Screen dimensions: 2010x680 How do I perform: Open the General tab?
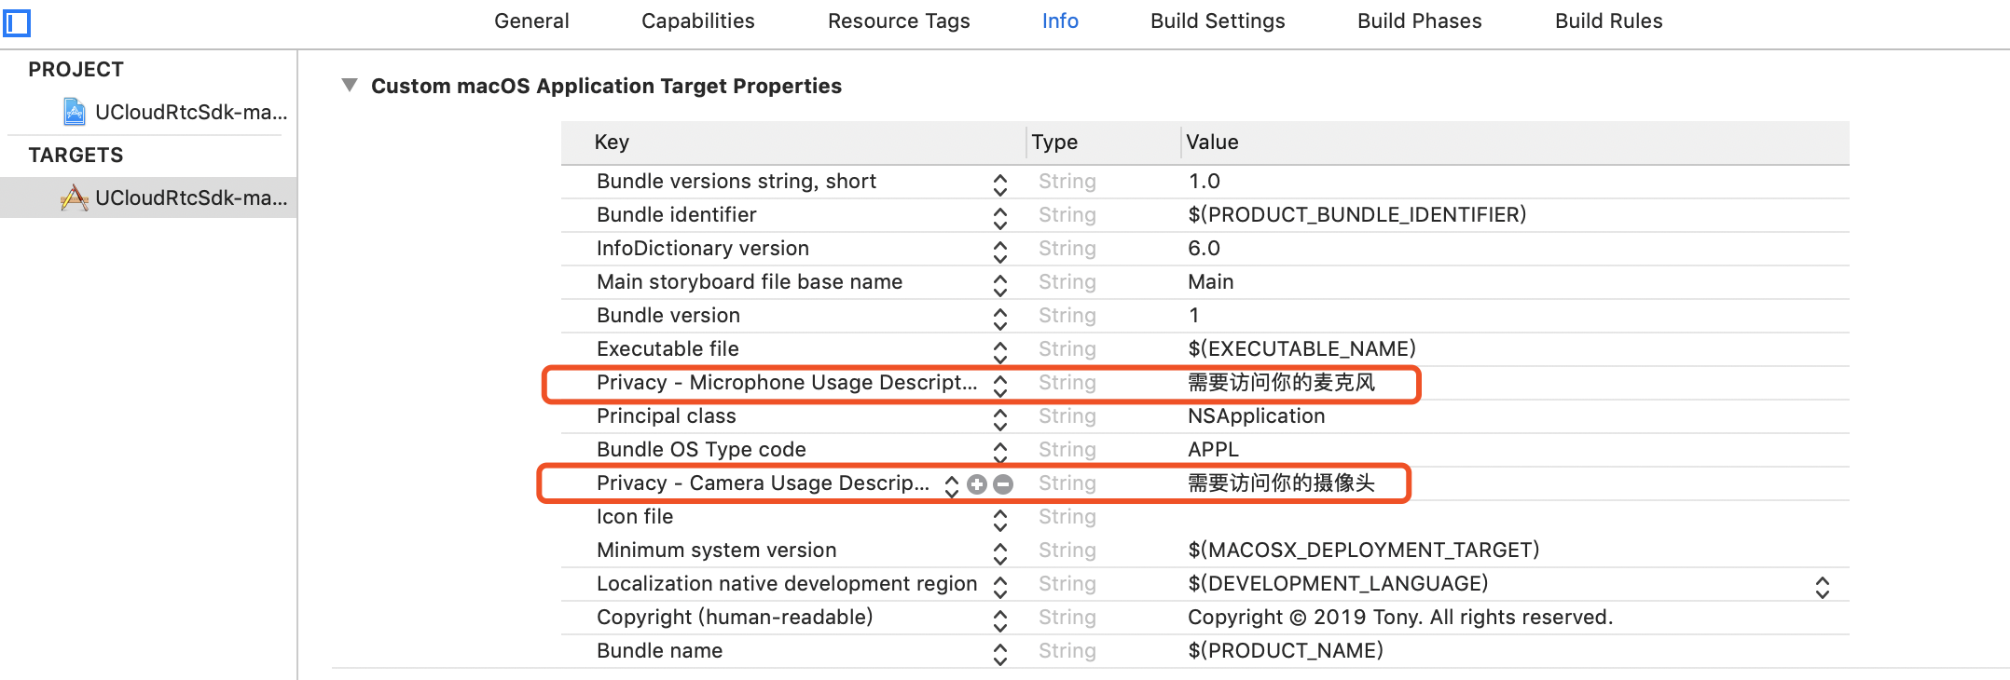[531, 21]
